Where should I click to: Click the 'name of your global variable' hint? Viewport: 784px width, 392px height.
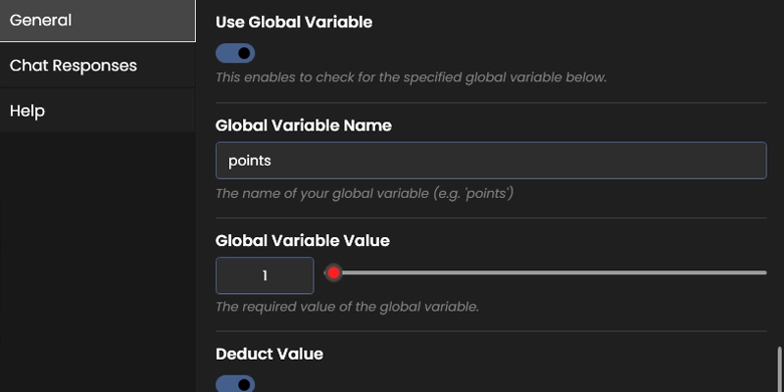tap(365, 193)
